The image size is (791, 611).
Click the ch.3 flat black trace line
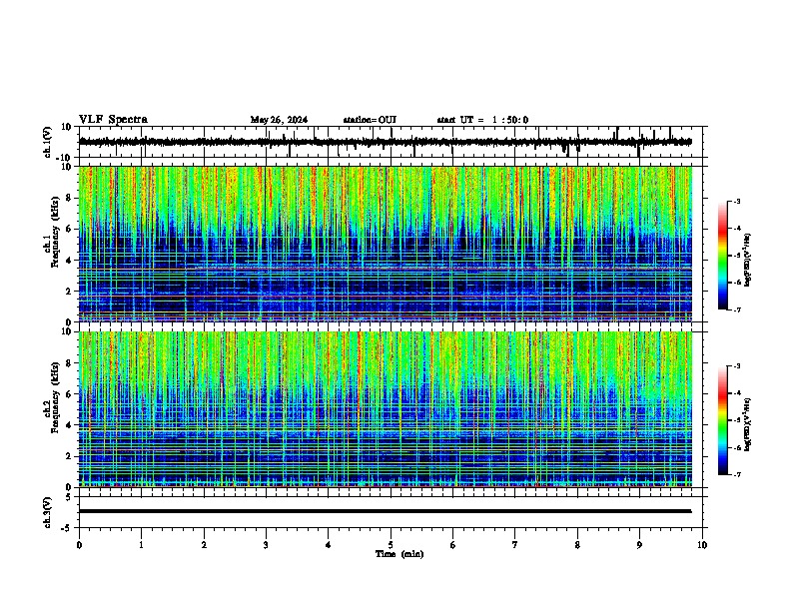point(385,511)
